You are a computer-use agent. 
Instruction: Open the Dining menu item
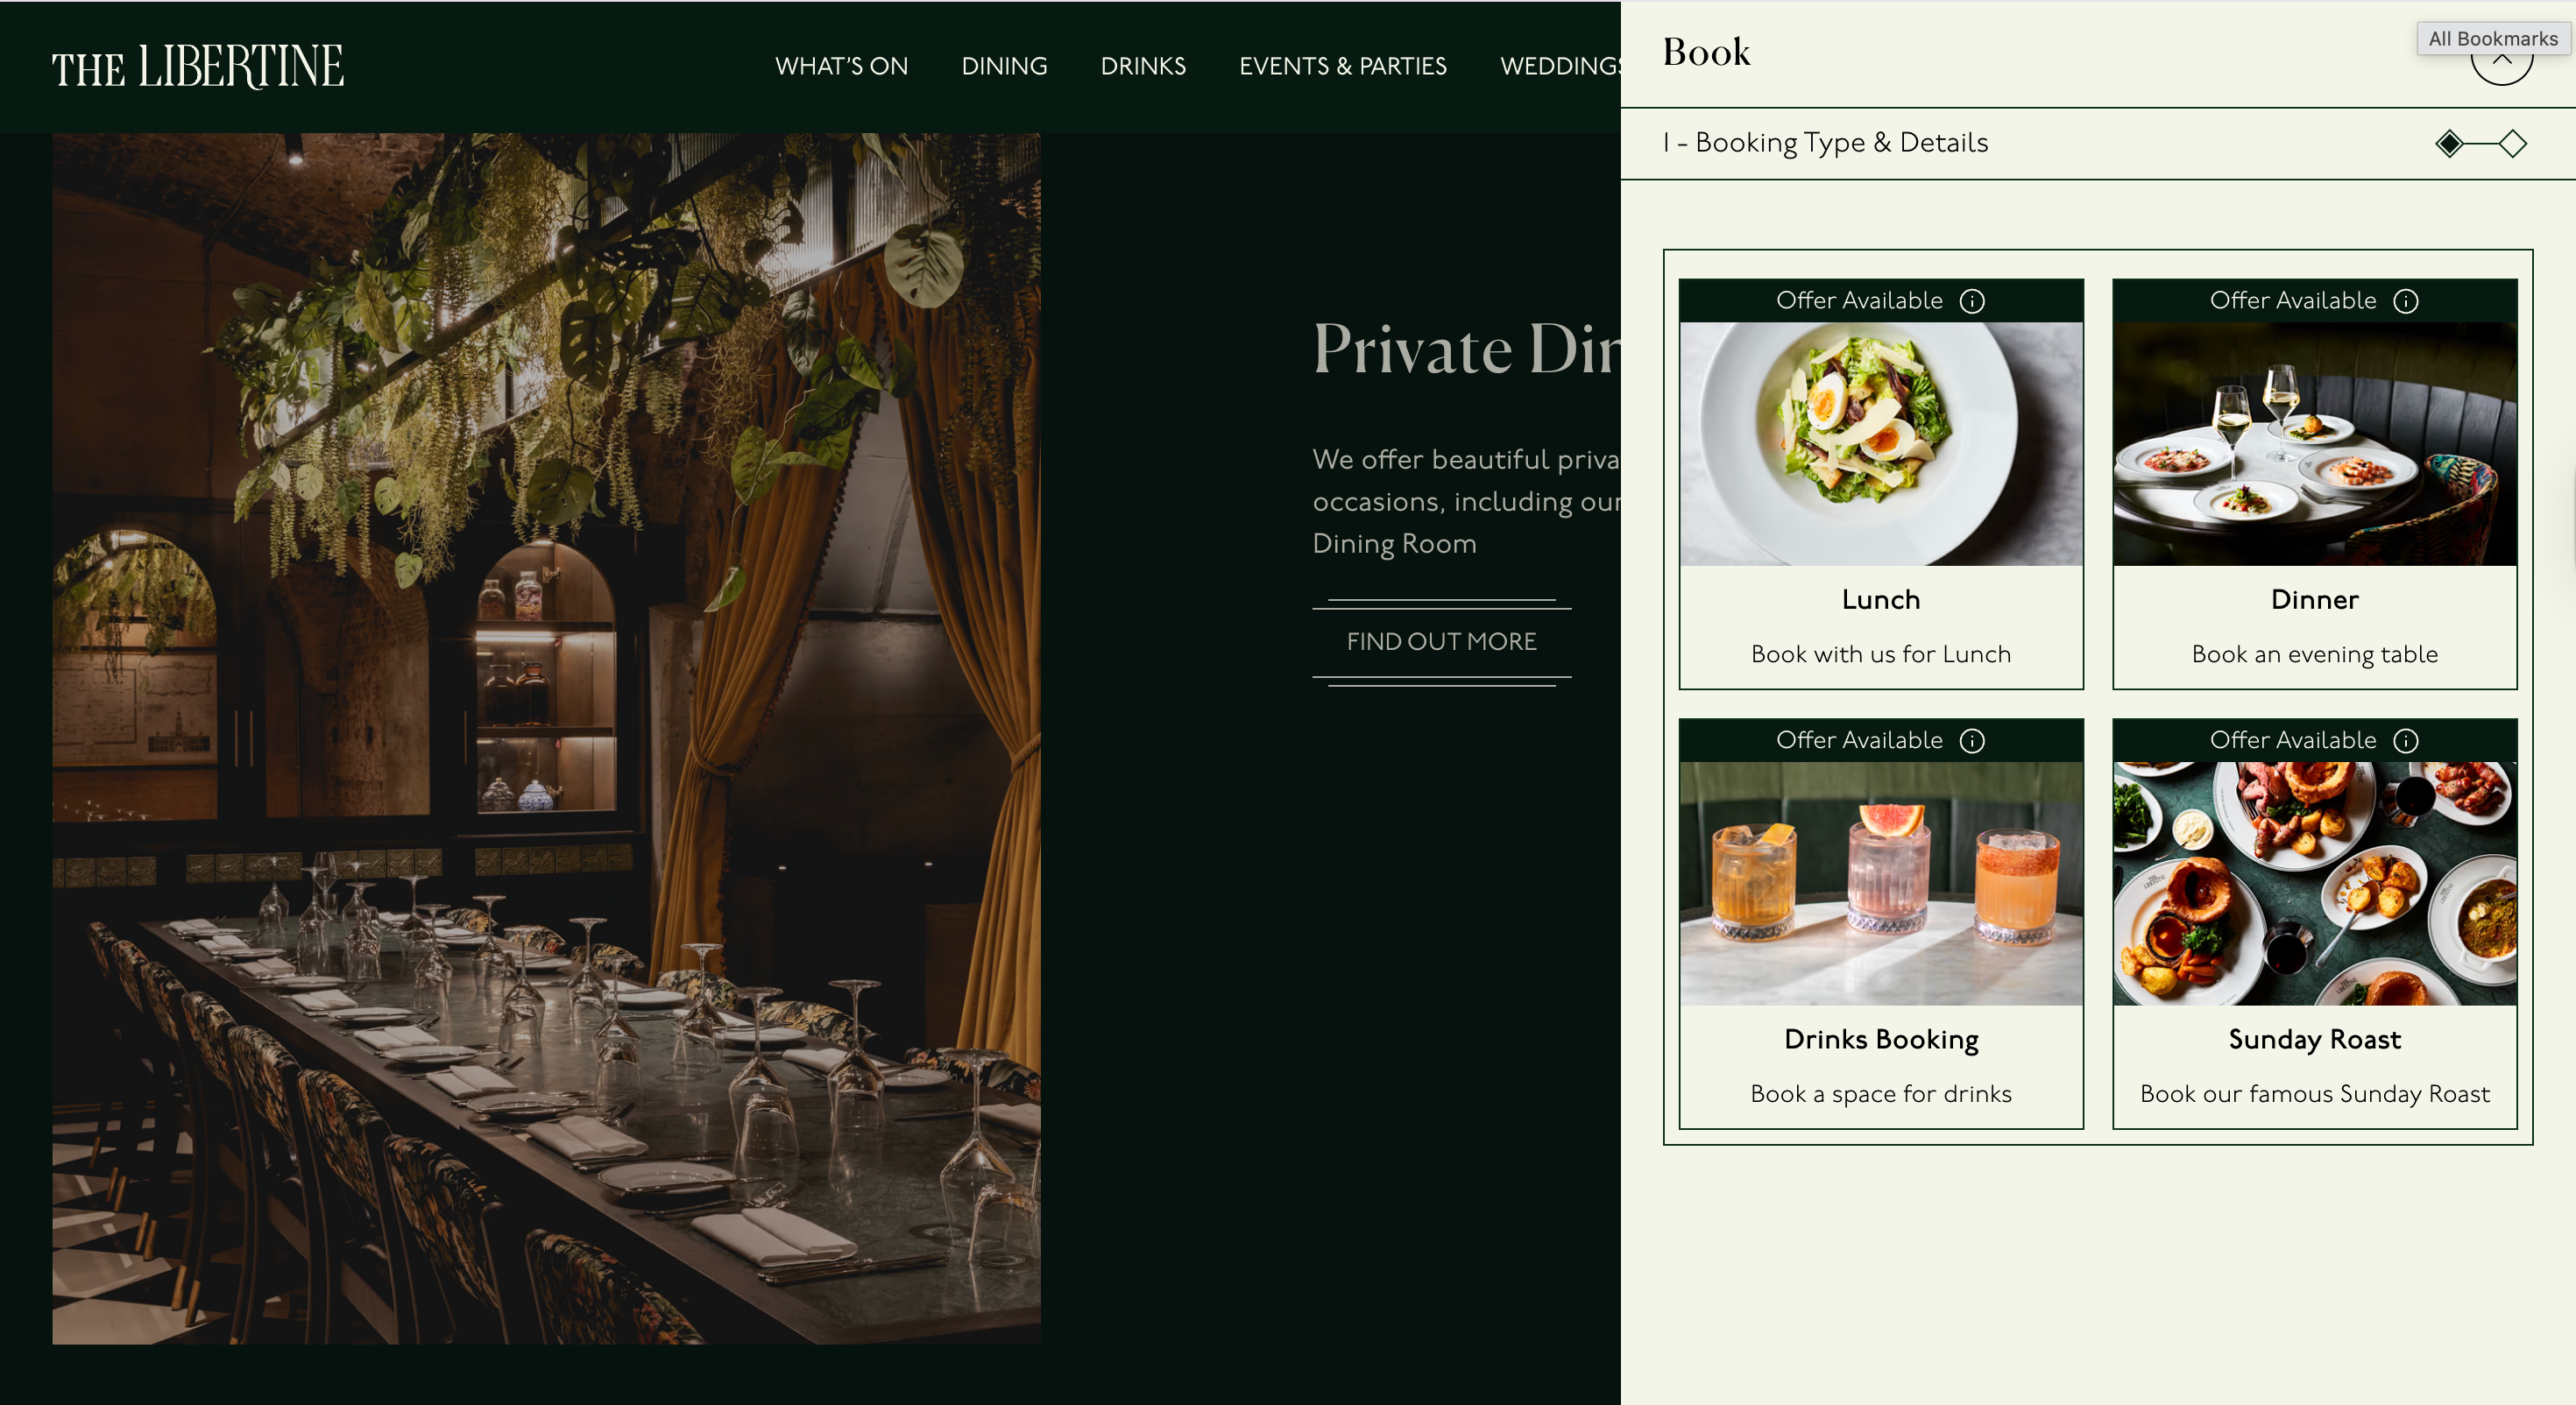1004,66
